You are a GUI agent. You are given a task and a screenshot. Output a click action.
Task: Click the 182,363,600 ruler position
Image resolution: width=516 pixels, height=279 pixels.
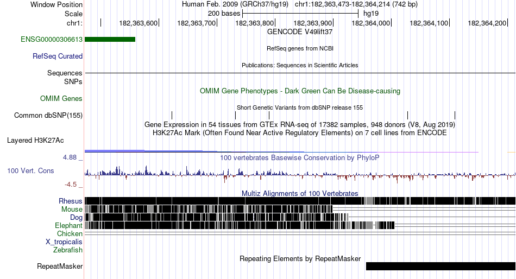[x=138, y=23]
